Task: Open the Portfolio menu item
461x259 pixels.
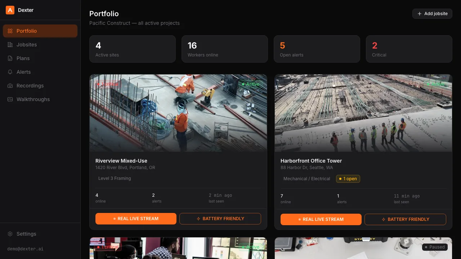Action: click(40, 31)
